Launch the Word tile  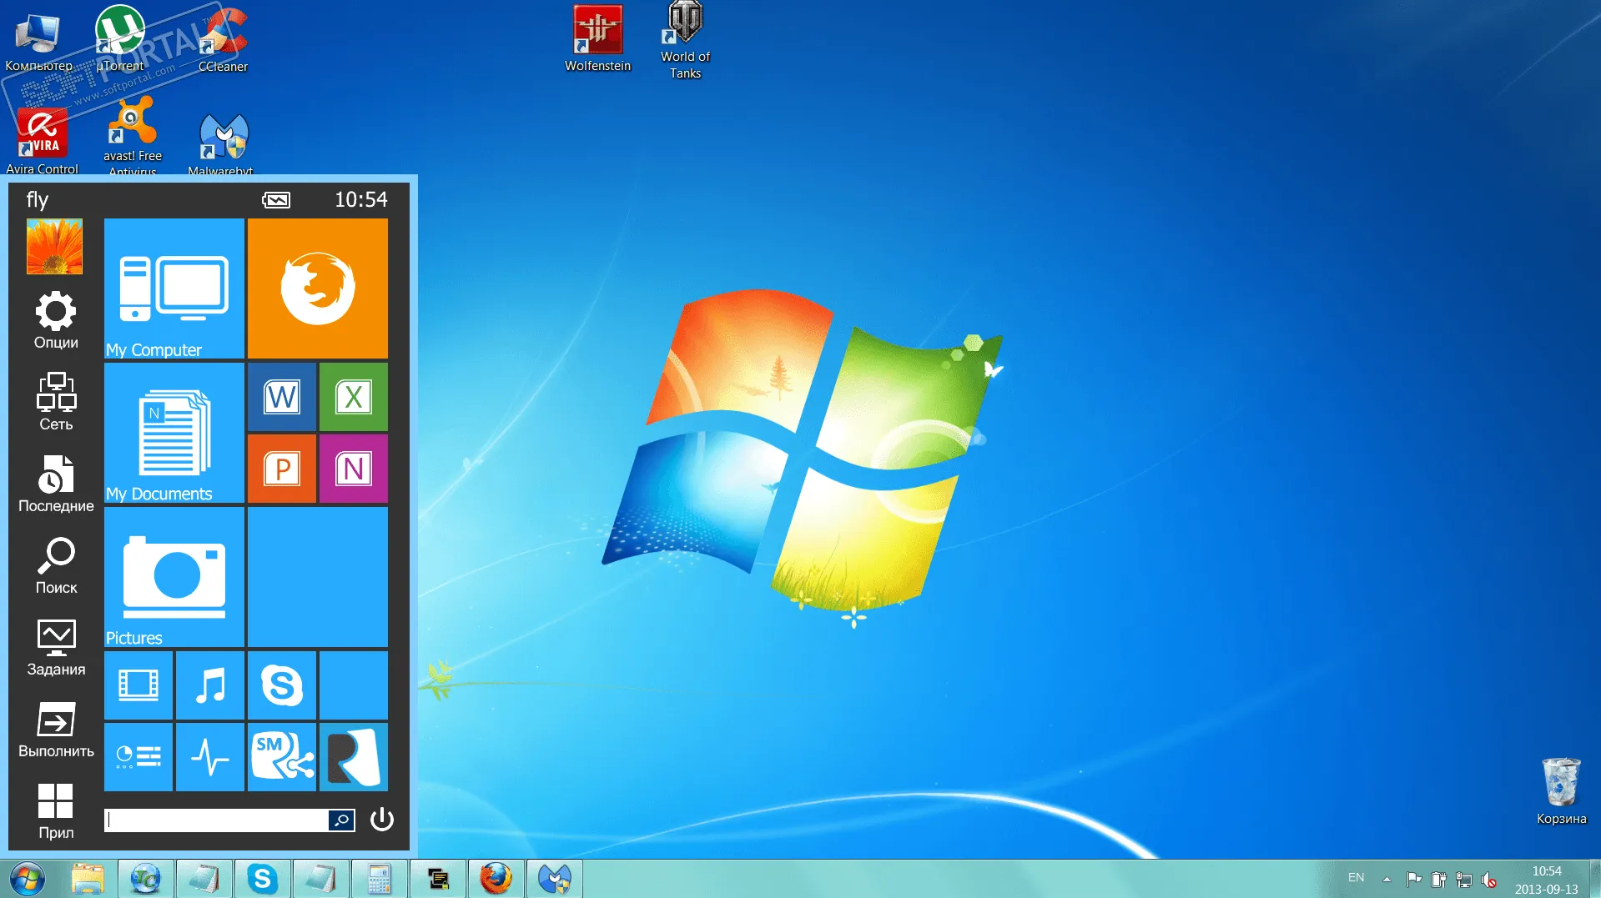tap(281, 397)
